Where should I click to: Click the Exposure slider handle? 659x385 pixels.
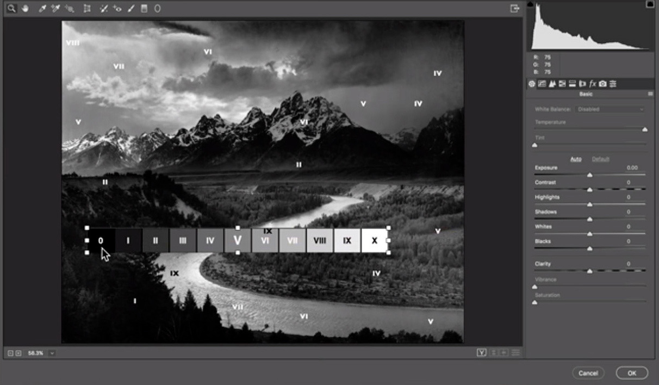tap(589, 175)
